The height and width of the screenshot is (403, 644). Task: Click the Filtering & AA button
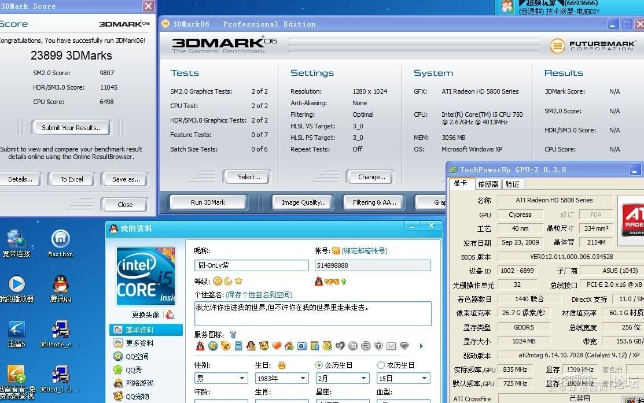click(x=374, y=202)
